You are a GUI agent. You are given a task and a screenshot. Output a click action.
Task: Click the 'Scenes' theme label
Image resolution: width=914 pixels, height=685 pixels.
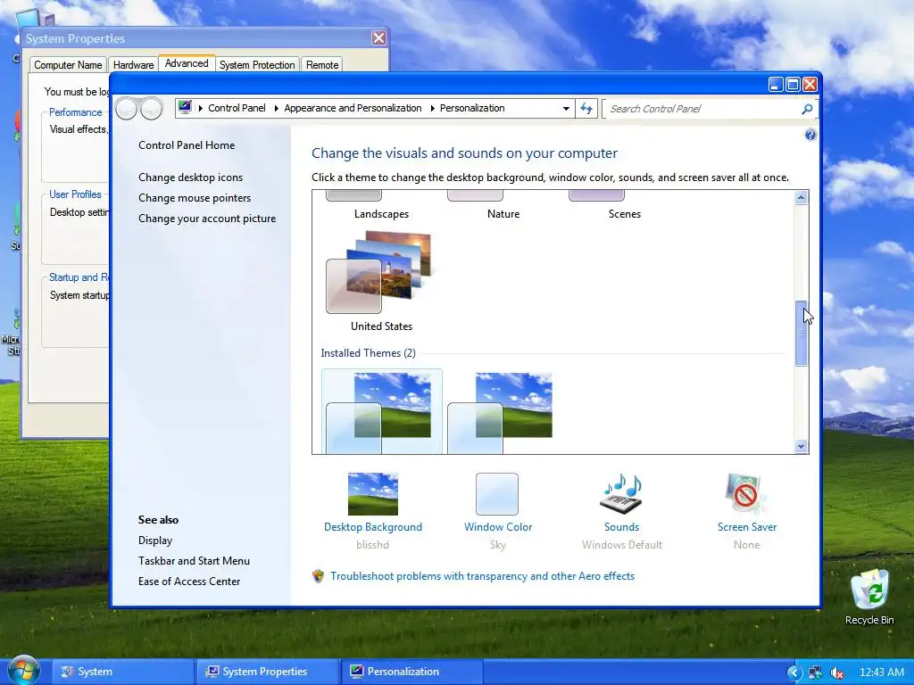click(x=624, y=214)
